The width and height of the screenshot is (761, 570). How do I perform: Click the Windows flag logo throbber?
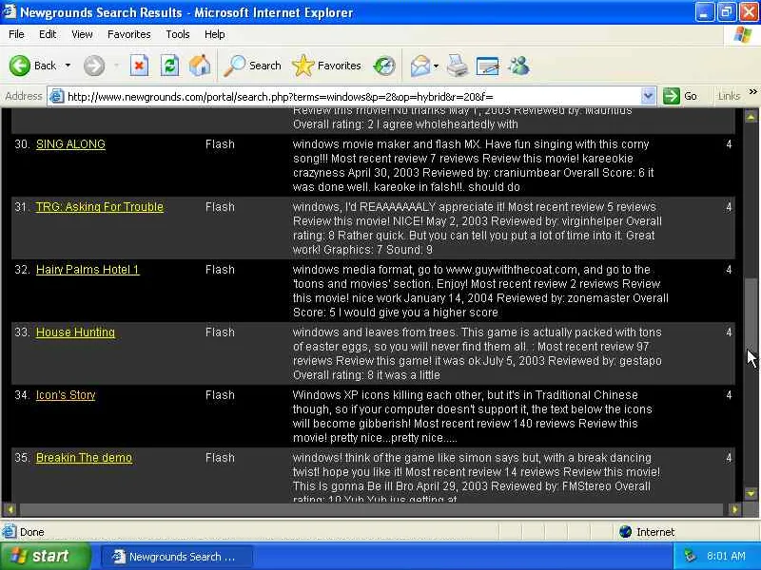coord(743,34)
